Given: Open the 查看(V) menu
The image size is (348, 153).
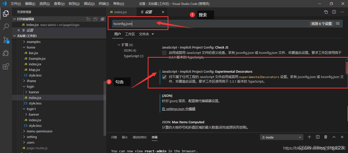Looking at the screenshot, I should pyautogui.click(x=59, y=4).
